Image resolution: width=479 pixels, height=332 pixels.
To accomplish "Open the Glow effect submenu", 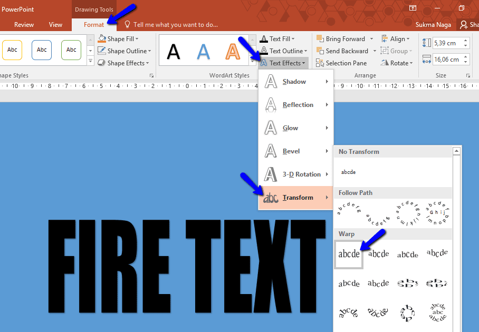I will (x=292, y=128).
